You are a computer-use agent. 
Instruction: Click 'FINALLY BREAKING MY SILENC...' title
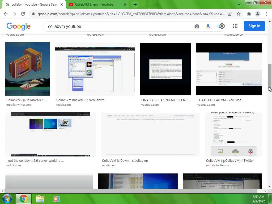(165, 100)
